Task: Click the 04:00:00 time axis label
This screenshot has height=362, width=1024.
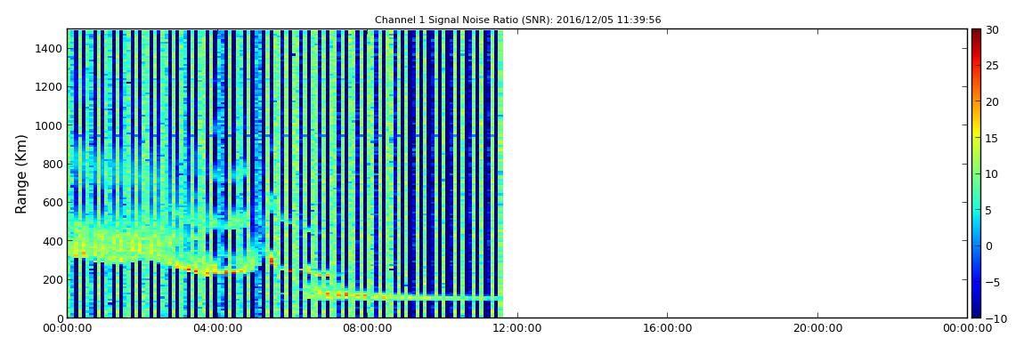Action: [217, 329]
